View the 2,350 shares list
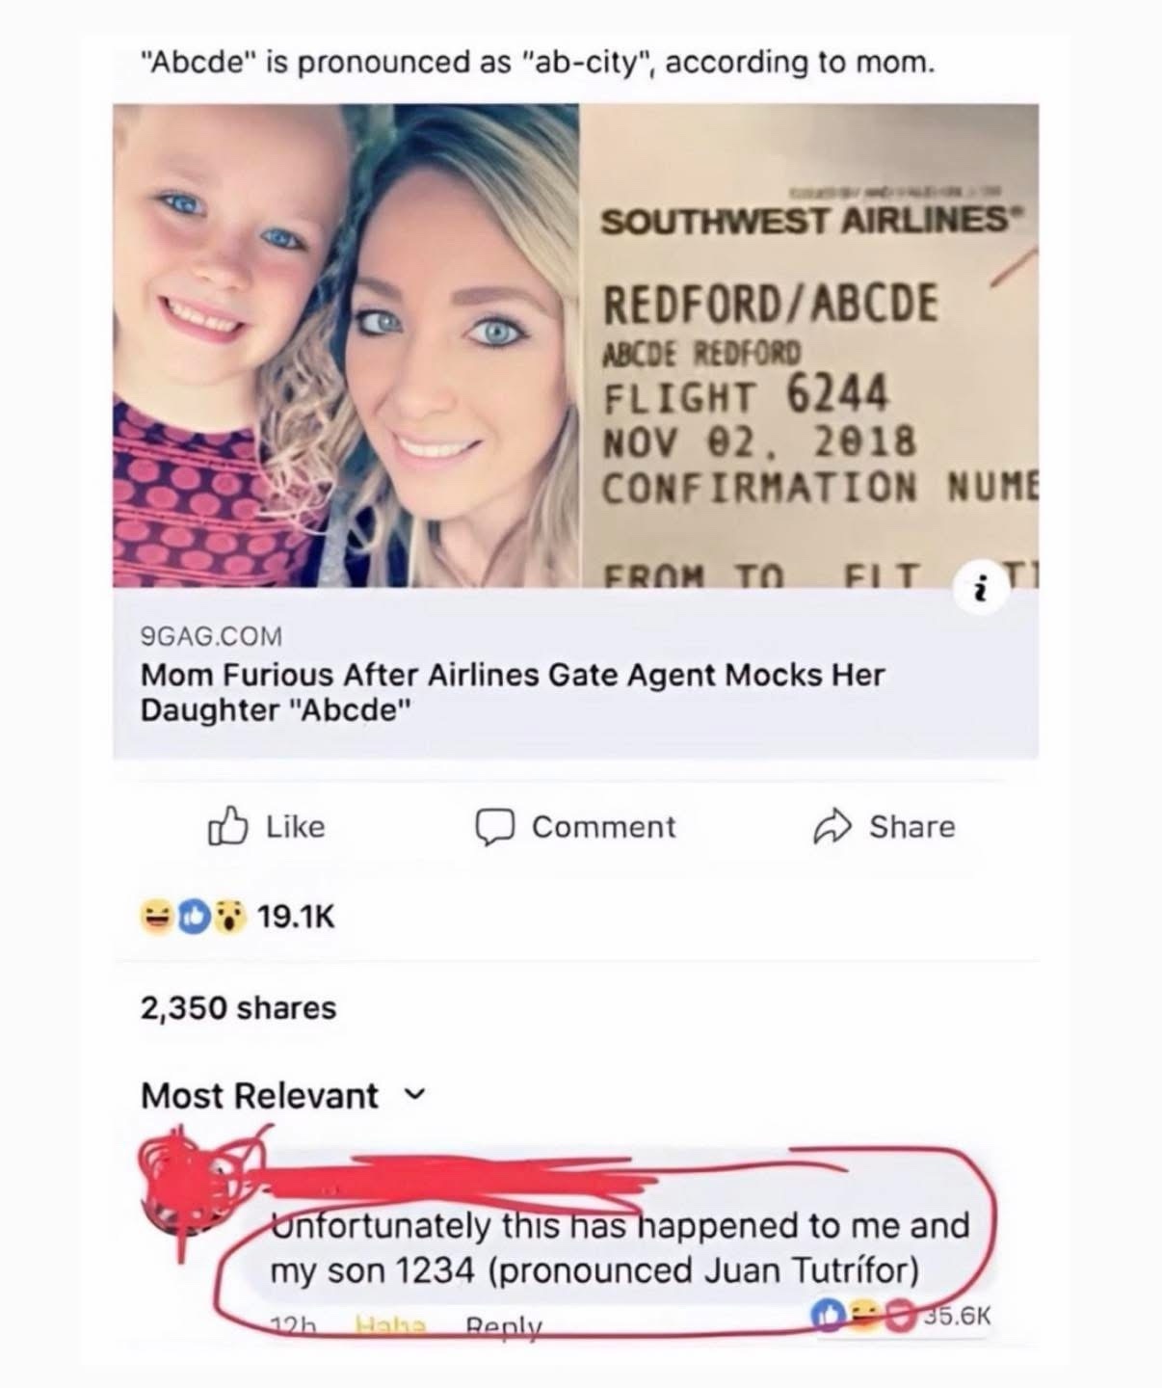This screenshot has width=1162, height=1388. point(238,1008)
